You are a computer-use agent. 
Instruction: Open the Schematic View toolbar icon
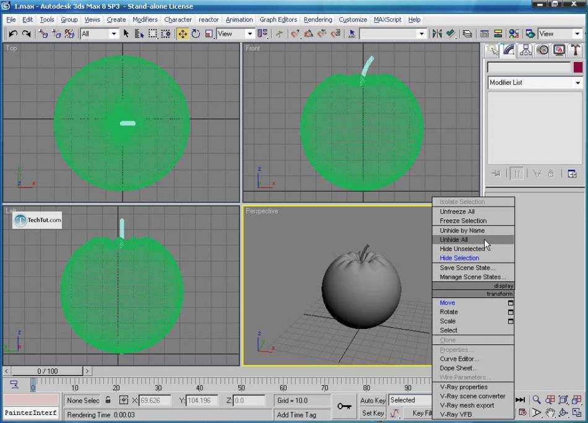[x=498, y=34]
